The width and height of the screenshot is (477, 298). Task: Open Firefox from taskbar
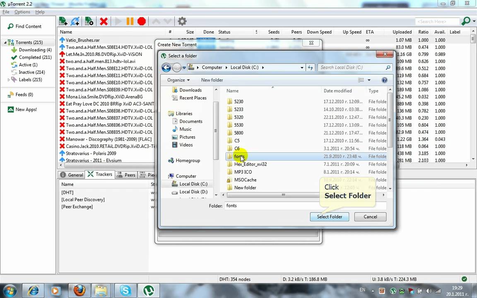(x=79, y=291)
